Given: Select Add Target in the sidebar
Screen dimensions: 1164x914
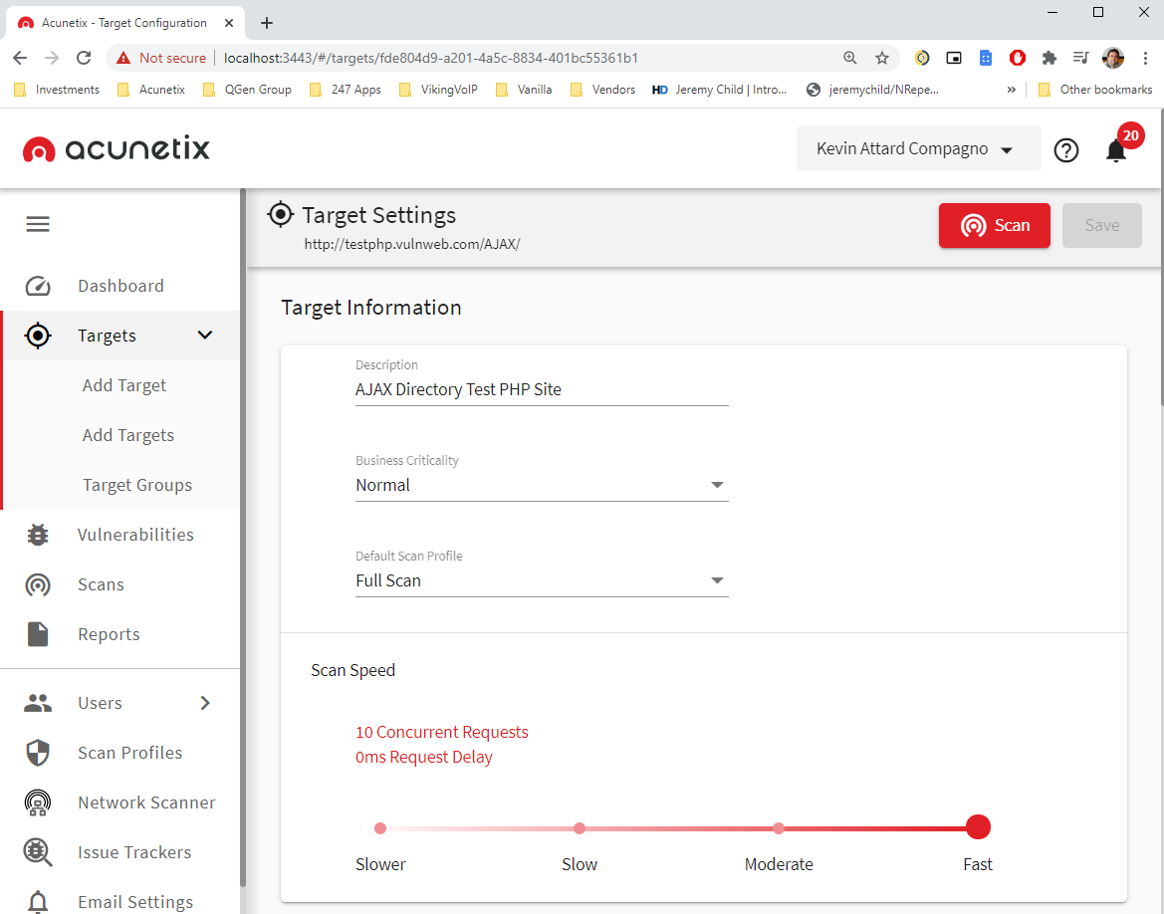Looking at the screenshot, I should (124, 385).
